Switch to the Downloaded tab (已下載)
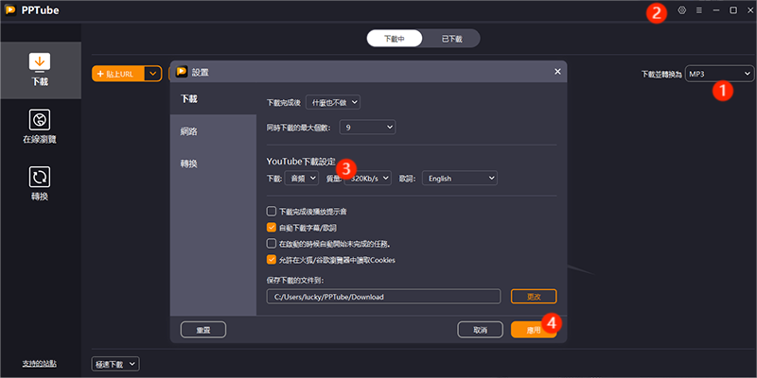 pos(451,39)
